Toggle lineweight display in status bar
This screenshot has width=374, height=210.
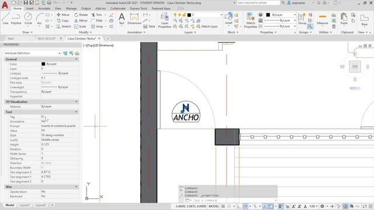coord(281,206)
